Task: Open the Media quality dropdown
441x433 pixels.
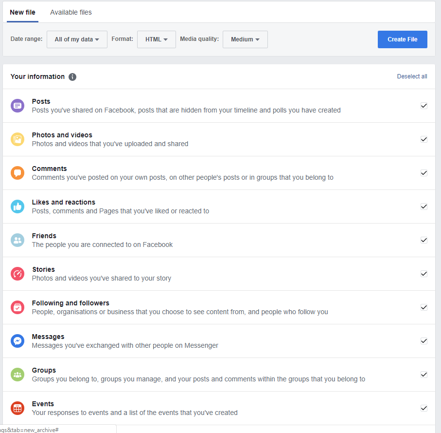Action: (x=245, y=39)
